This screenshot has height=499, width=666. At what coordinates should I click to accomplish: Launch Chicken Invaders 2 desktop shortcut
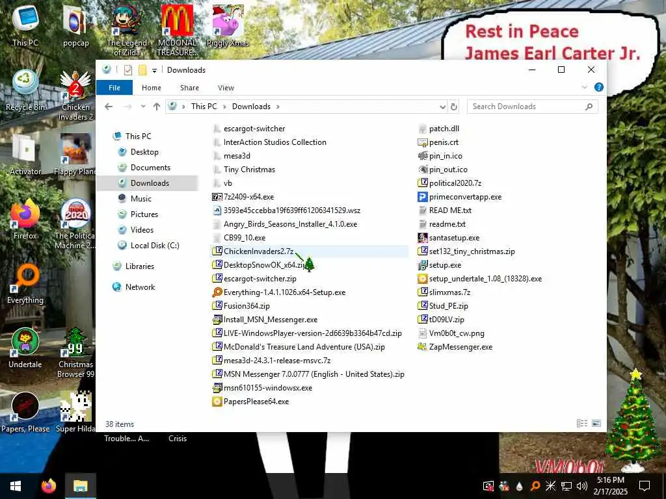(x=75, y=95)
